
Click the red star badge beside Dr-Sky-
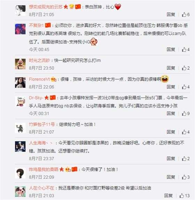(x=47, y=98)
